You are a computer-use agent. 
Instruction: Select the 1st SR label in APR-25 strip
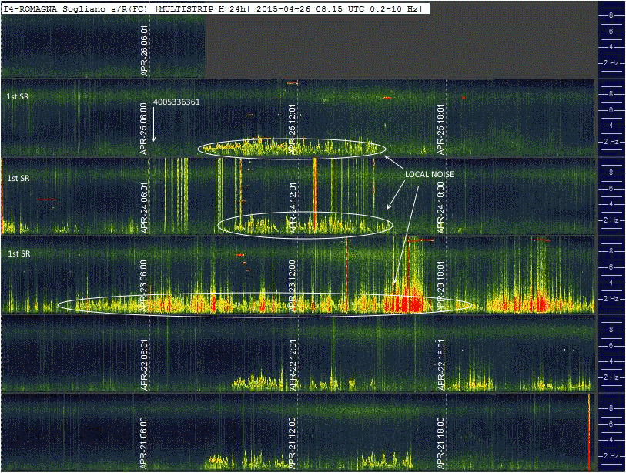point(18,96)
